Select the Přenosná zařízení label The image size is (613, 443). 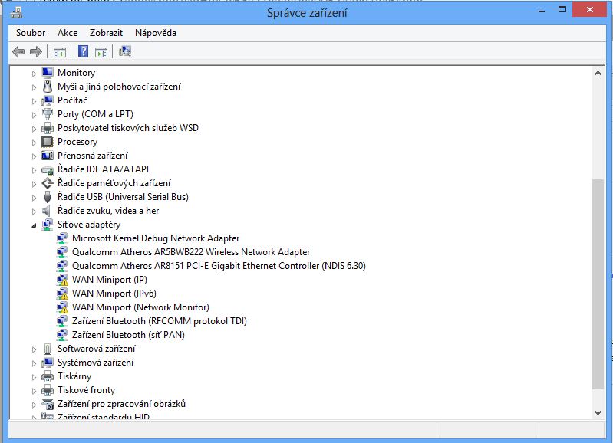click(x=92, y=156)
